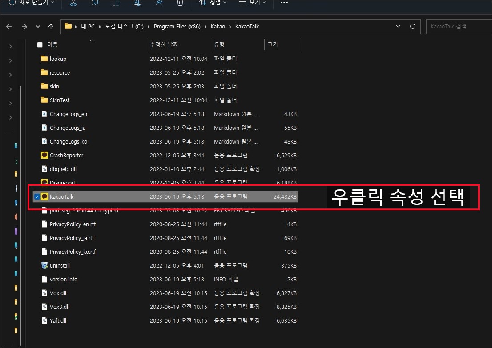
Task: Expand chevron after Program Files (x86) breadcrumb
Action: 206,27
